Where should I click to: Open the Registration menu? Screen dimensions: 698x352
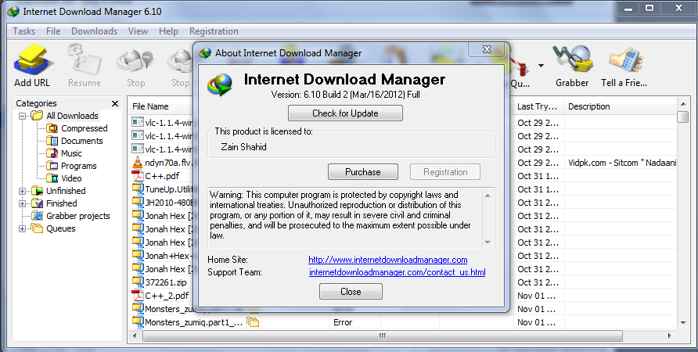(214, 31)
